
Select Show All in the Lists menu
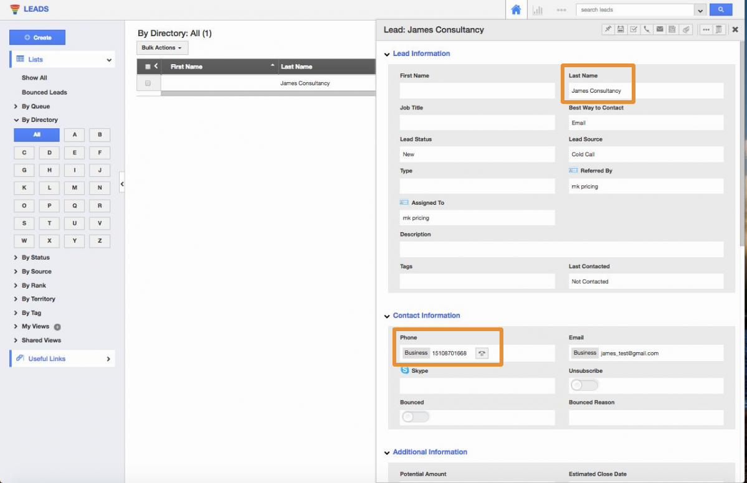tap(34, 78)
